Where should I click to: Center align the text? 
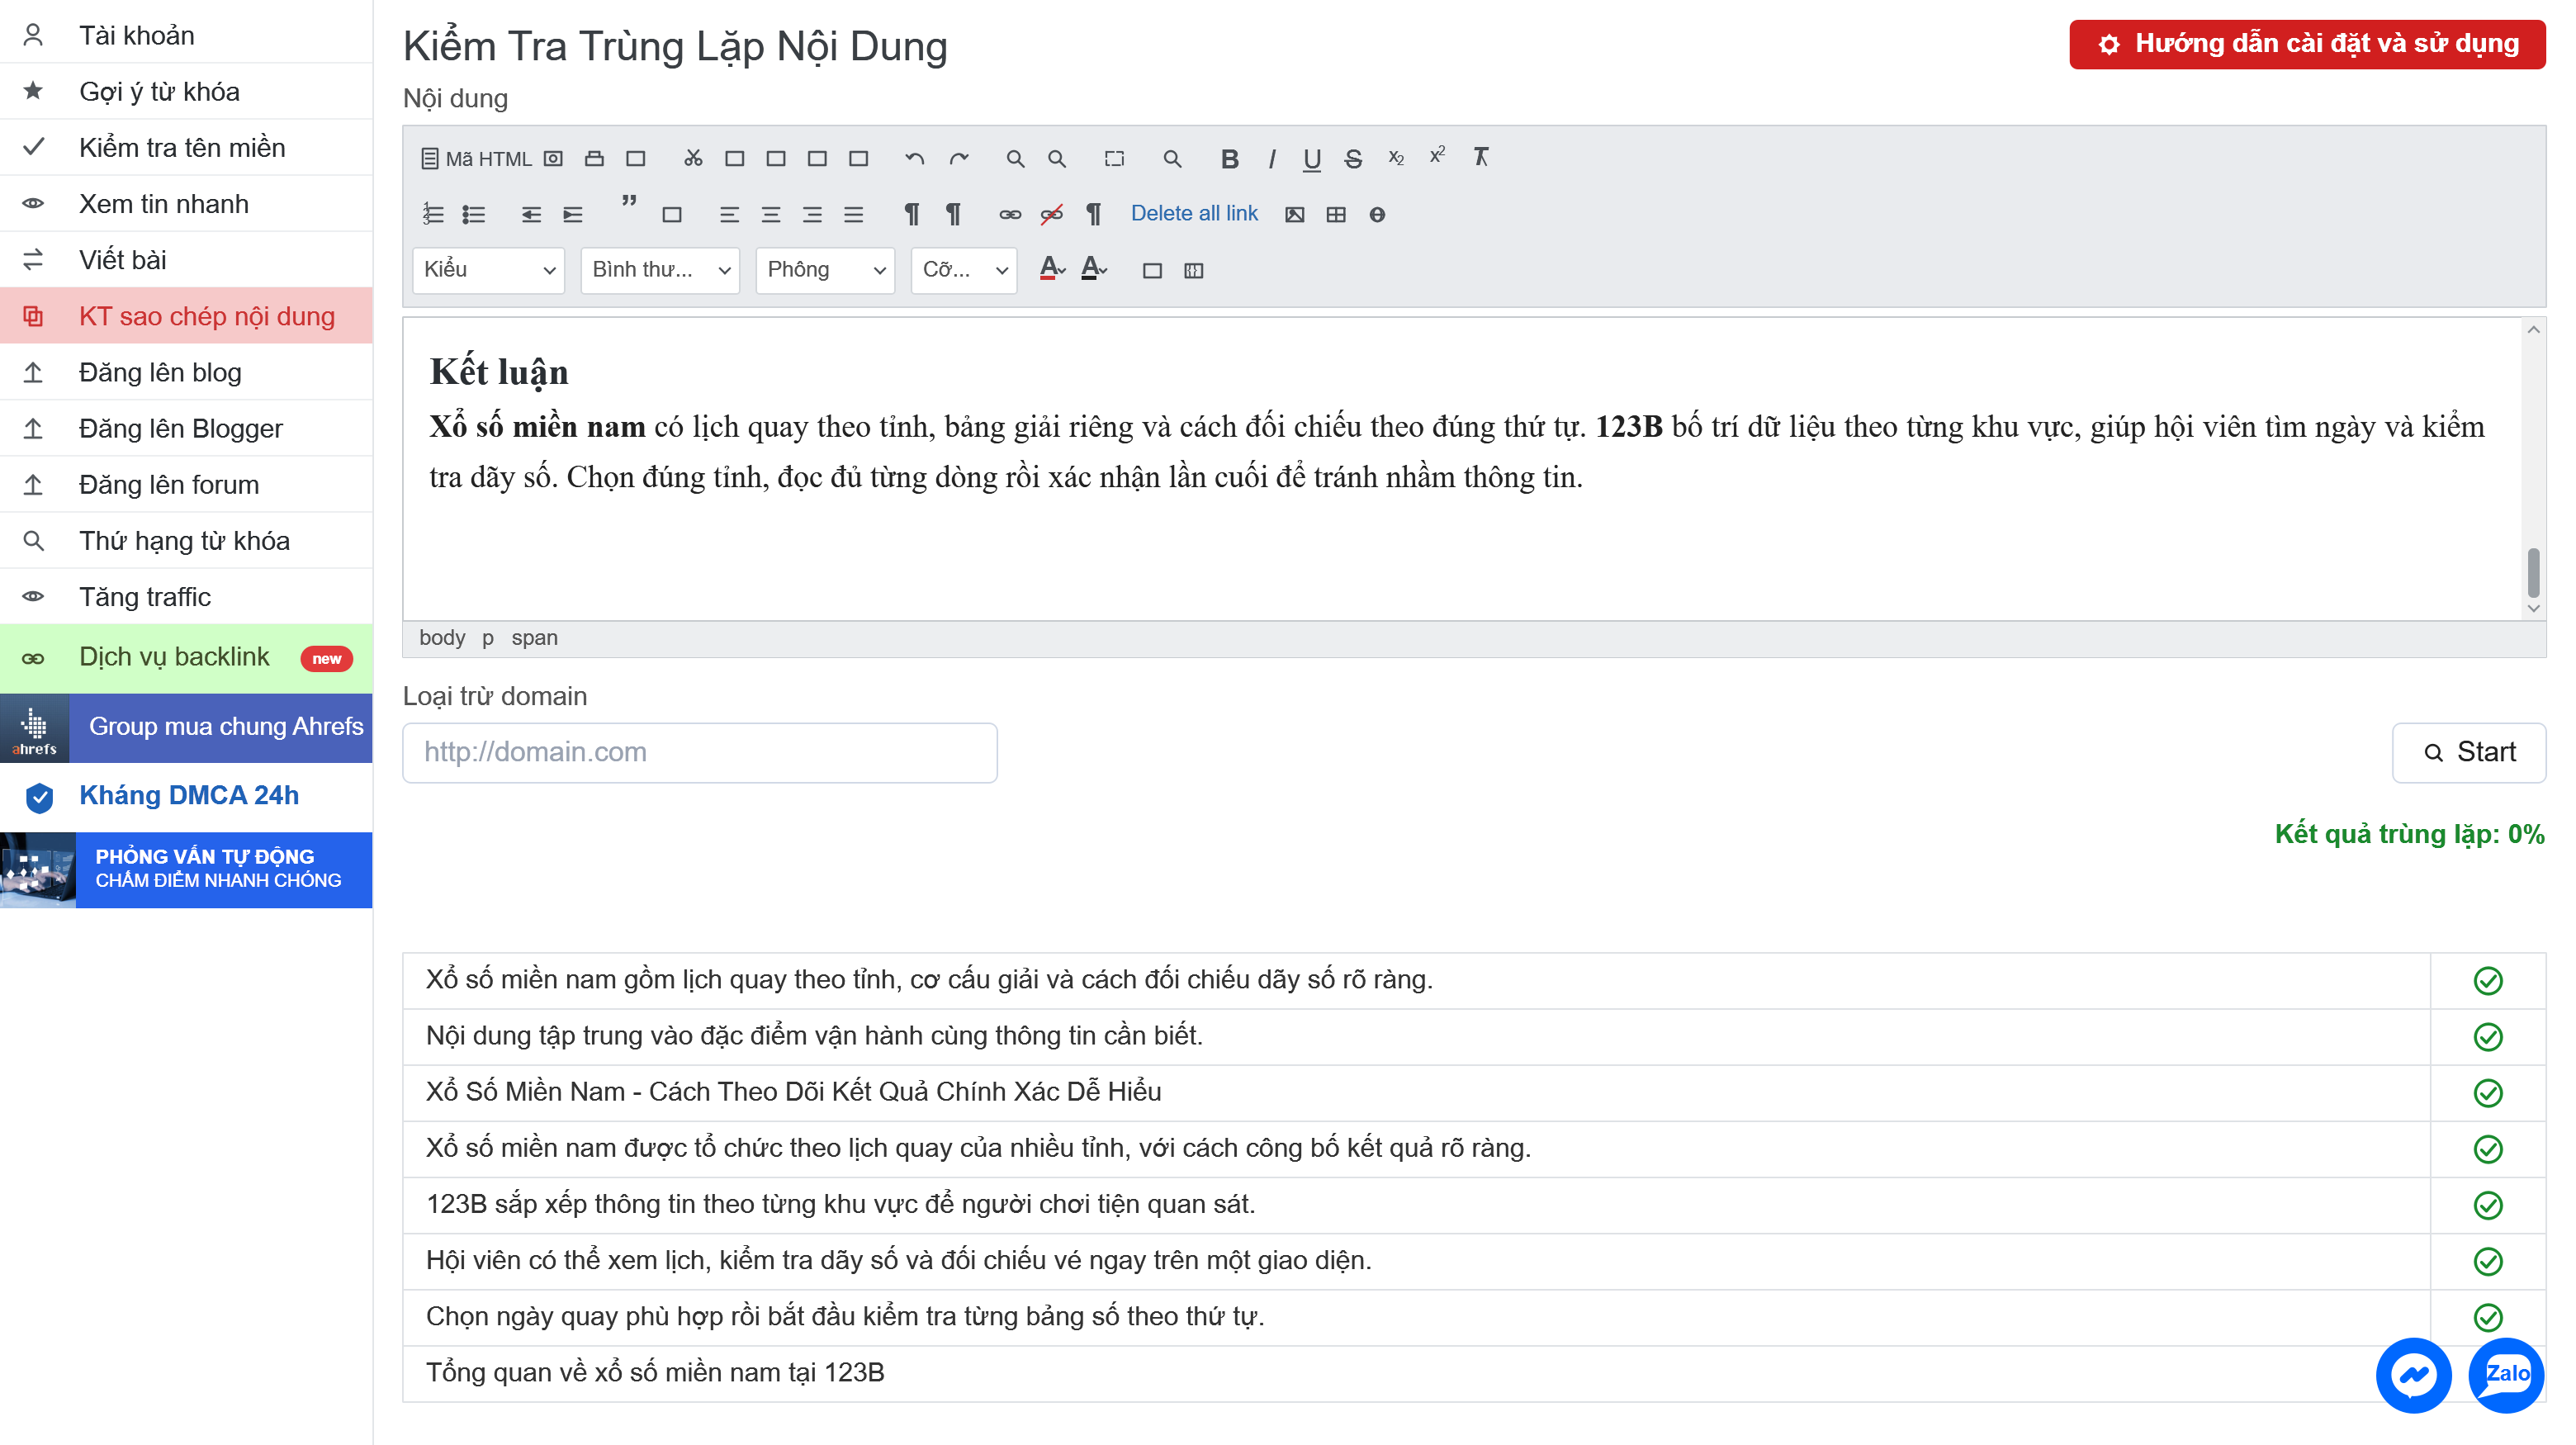click(770, 214)
